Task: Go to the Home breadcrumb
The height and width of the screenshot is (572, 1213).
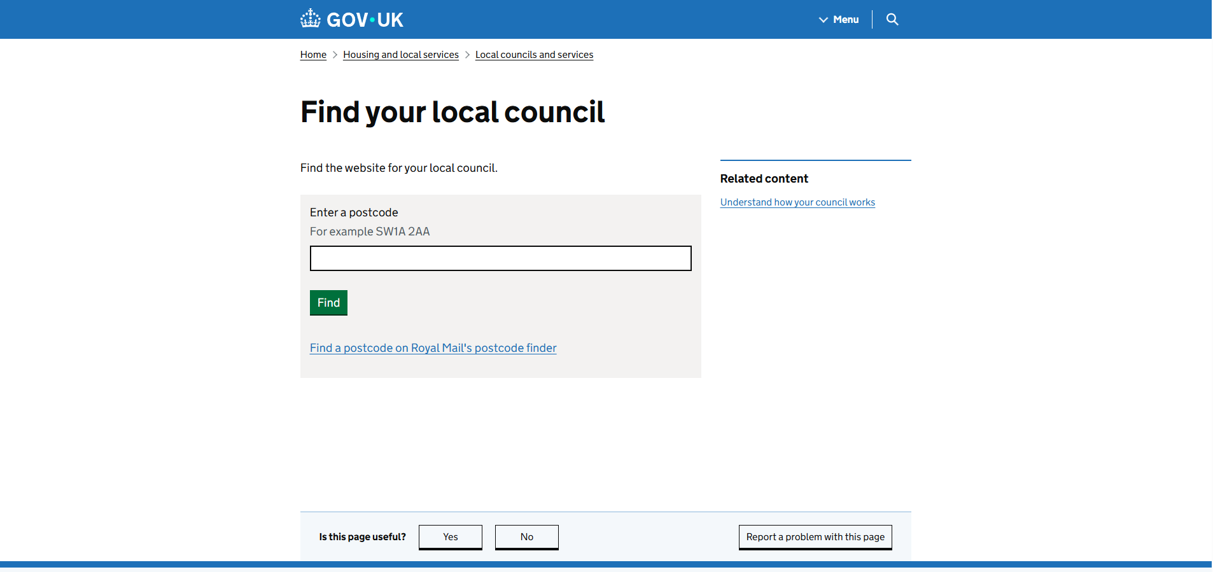Action: click(x=313, y=55)
